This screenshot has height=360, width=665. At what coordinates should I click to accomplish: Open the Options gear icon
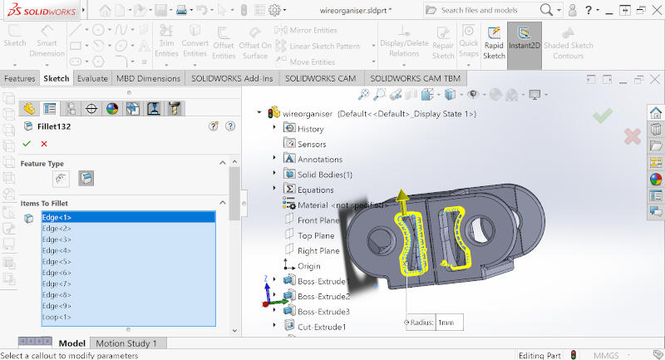click(274, 10)
